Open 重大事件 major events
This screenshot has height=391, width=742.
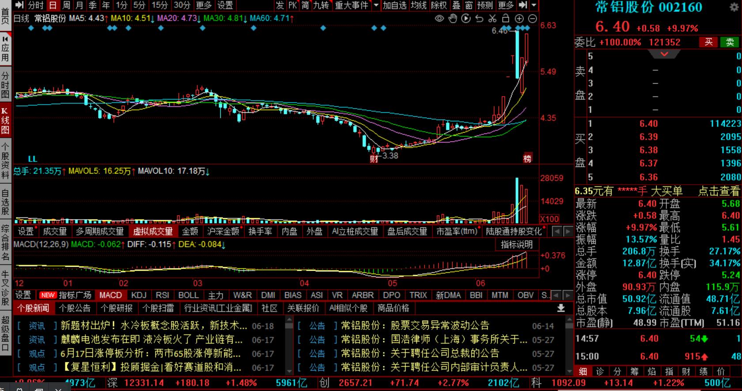[x=352, y=5]
